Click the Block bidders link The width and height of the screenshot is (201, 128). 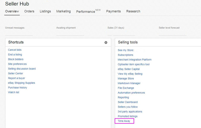tap(16, 59)
